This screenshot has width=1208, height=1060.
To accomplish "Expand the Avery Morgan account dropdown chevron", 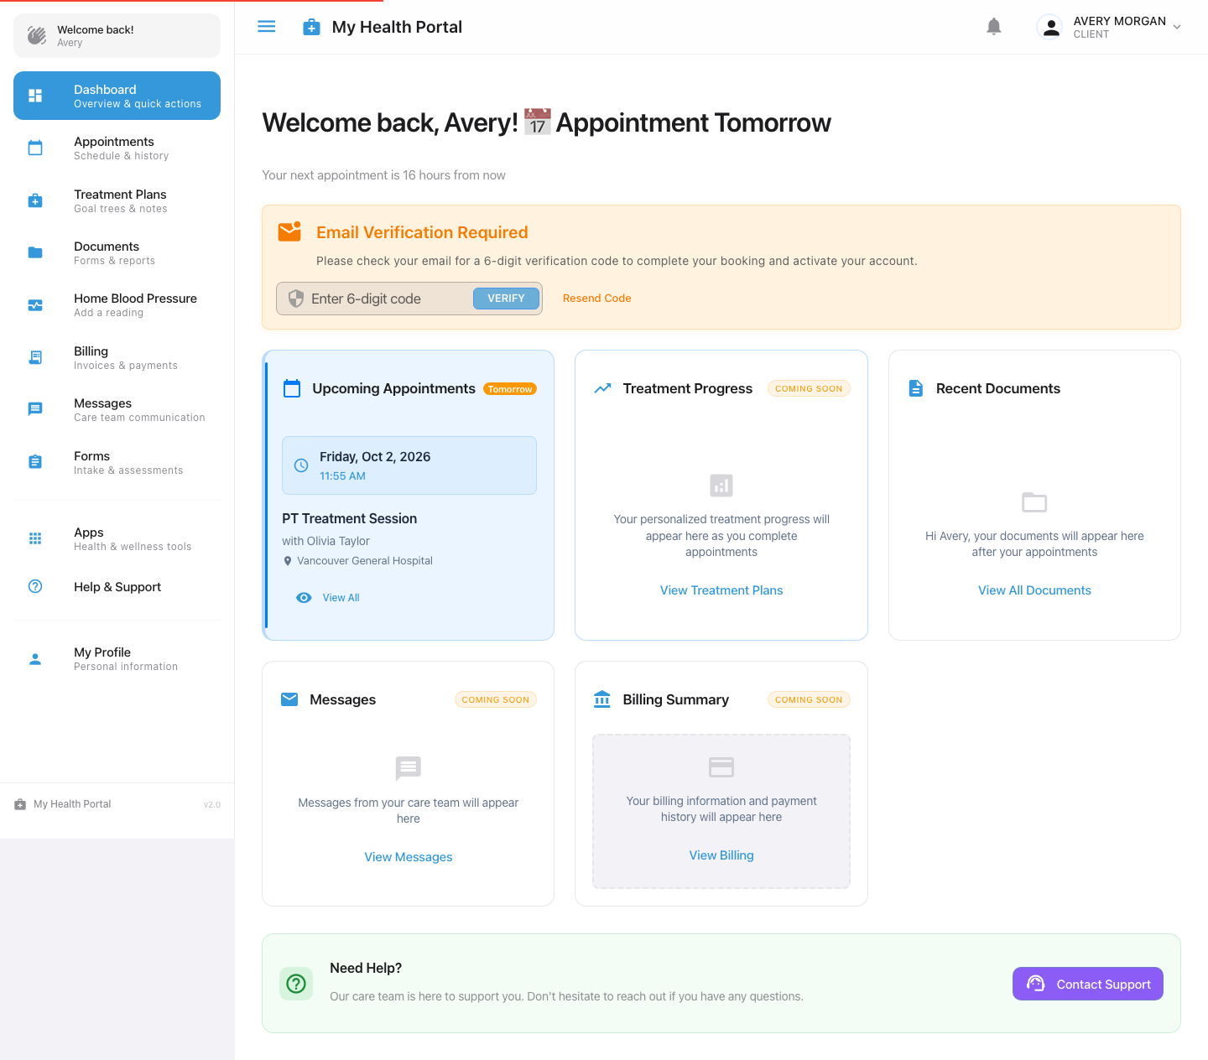I will (x=1177, y=27).
